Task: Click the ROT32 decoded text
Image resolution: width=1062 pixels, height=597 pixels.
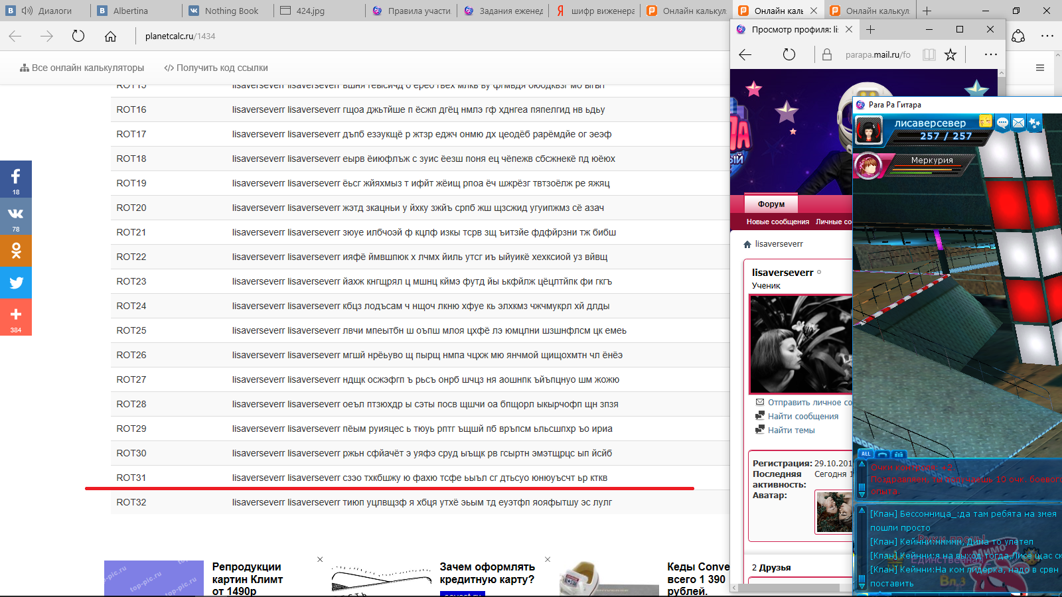Action: pos(422,502)
